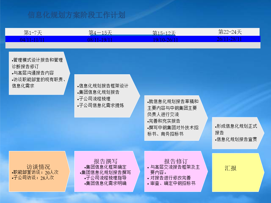271x203 pixels.
Task: Select the 第15-12天 timeline label
Action: pyautogui.click(x=164, y=33)
